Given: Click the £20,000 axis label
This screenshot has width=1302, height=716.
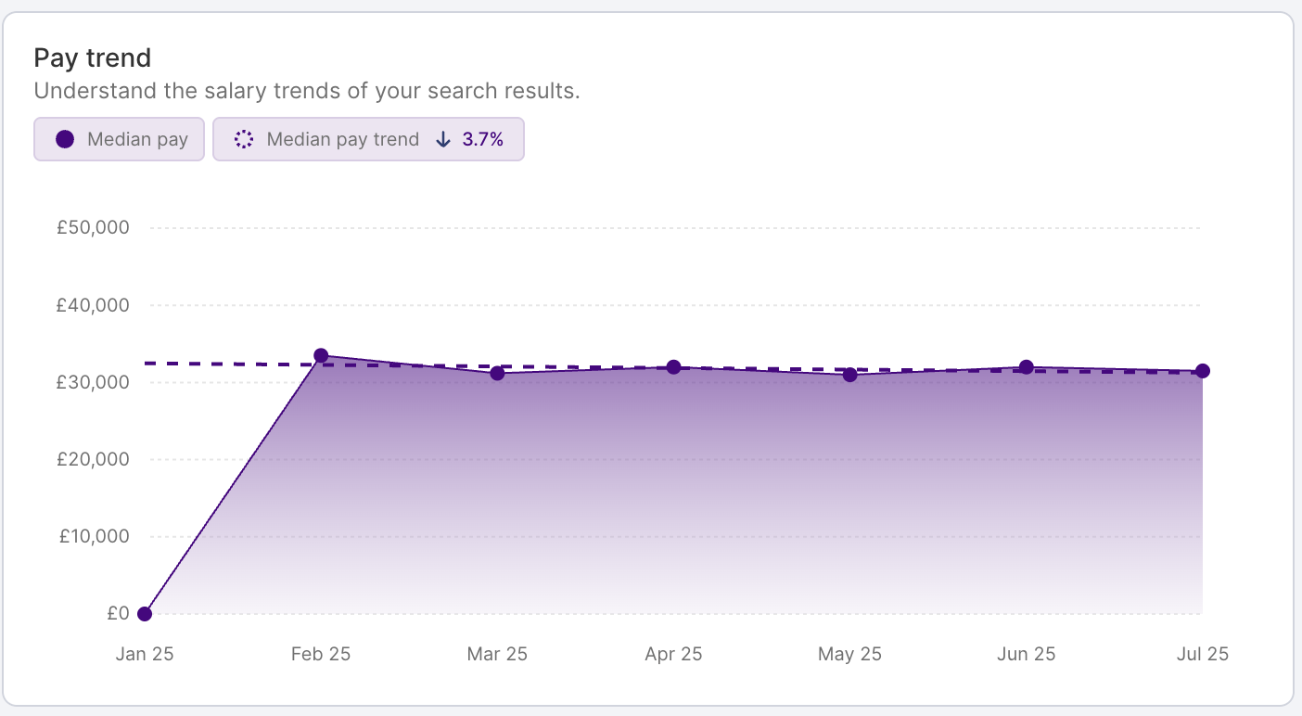Looking at the screenshot, I should click(x=93, y=459).
